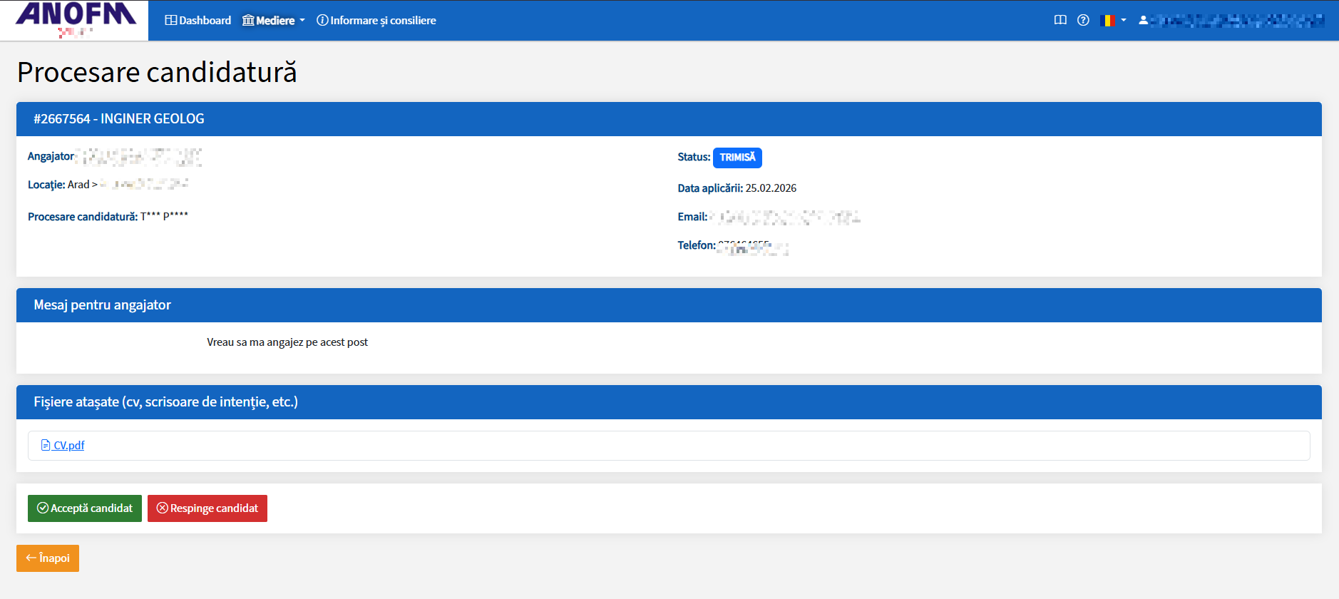The height and width of the screenshot is (599, 1339).
Task: Click the TRIMISĂ status badge
Action: tap(737, 158)
